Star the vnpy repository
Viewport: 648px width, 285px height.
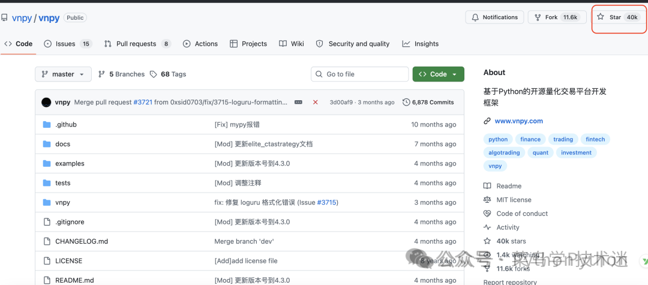[x=619, y=17]
